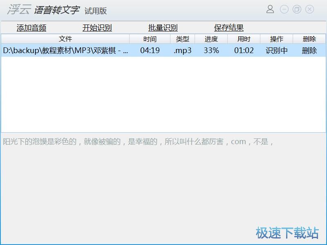The image size is (327, 245).
Task: Open the user account icon
Action: pos(270,9)
